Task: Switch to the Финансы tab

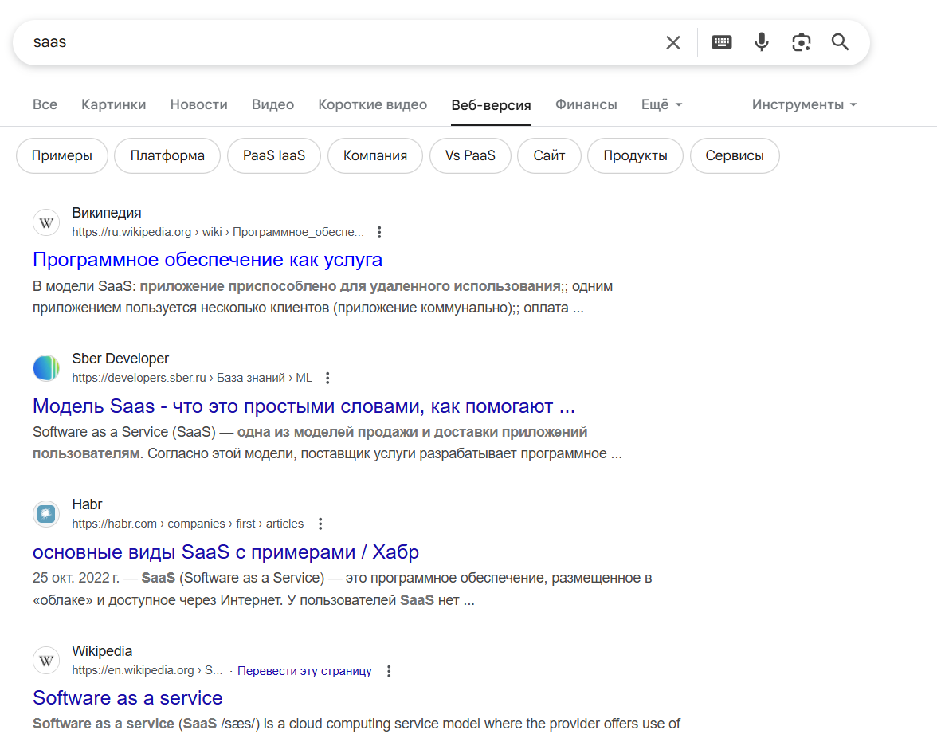Action: click(x=586, y=104)
